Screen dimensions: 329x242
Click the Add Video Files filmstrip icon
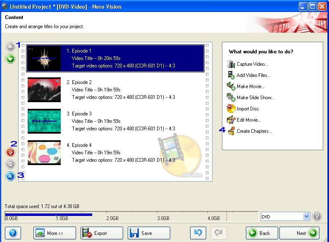[231, 75]
